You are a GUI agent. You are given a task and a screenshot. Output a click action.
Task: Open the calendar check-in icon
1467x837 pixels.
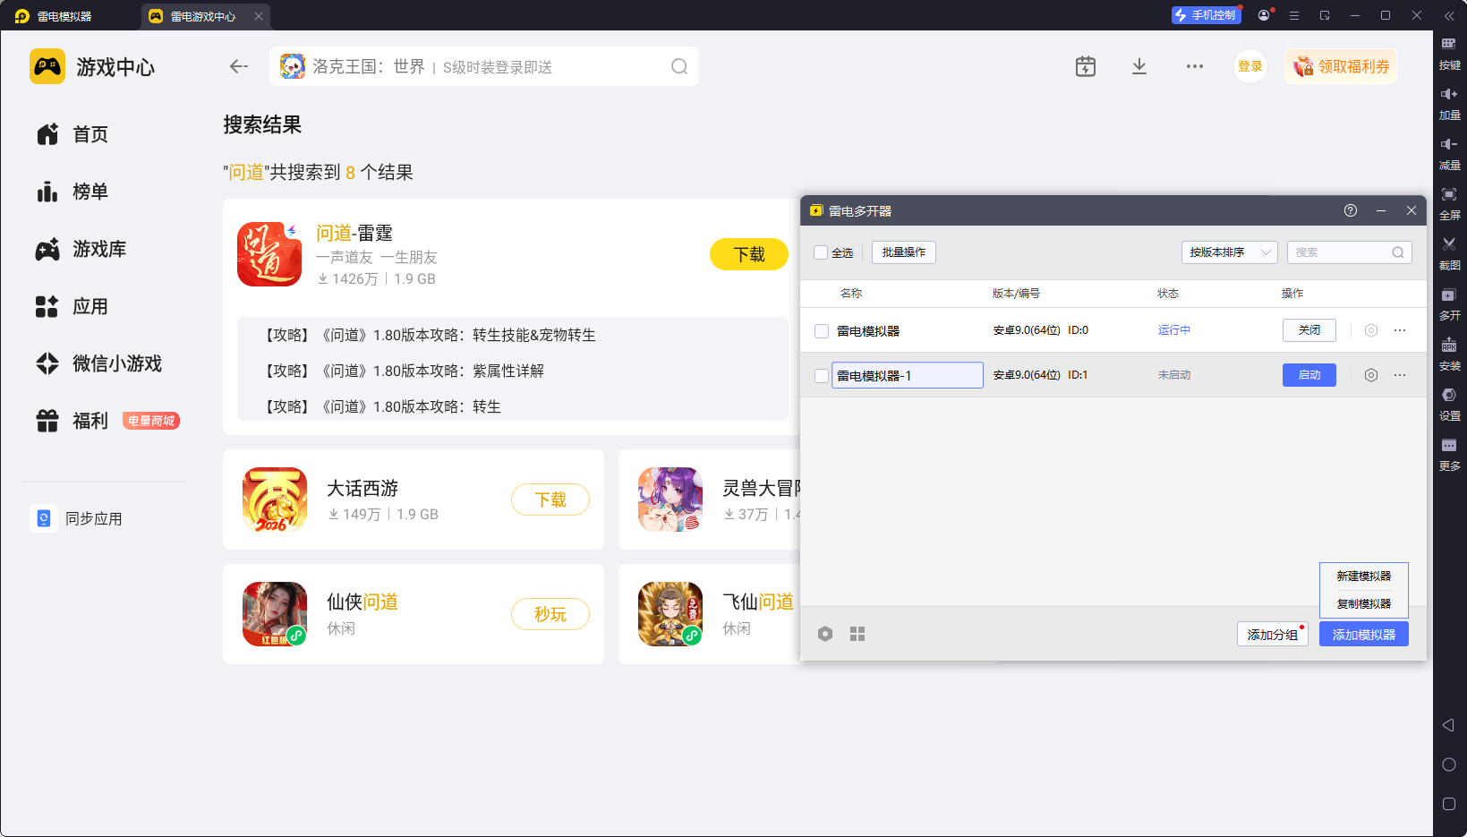pyautogui.click(x=1085, y=66)
